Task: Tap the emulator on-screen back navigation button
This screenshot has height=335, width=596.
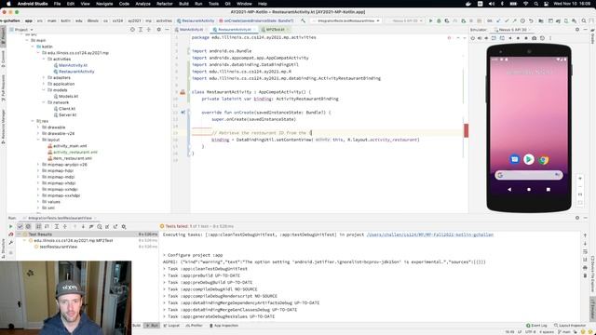Action: 509,189
